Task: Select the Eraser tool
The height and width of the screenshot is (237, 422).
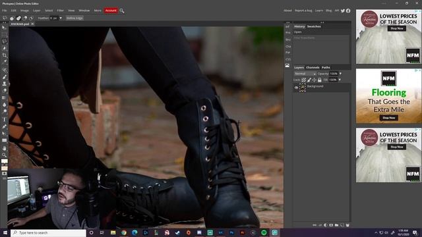Action: click(4, 91)
